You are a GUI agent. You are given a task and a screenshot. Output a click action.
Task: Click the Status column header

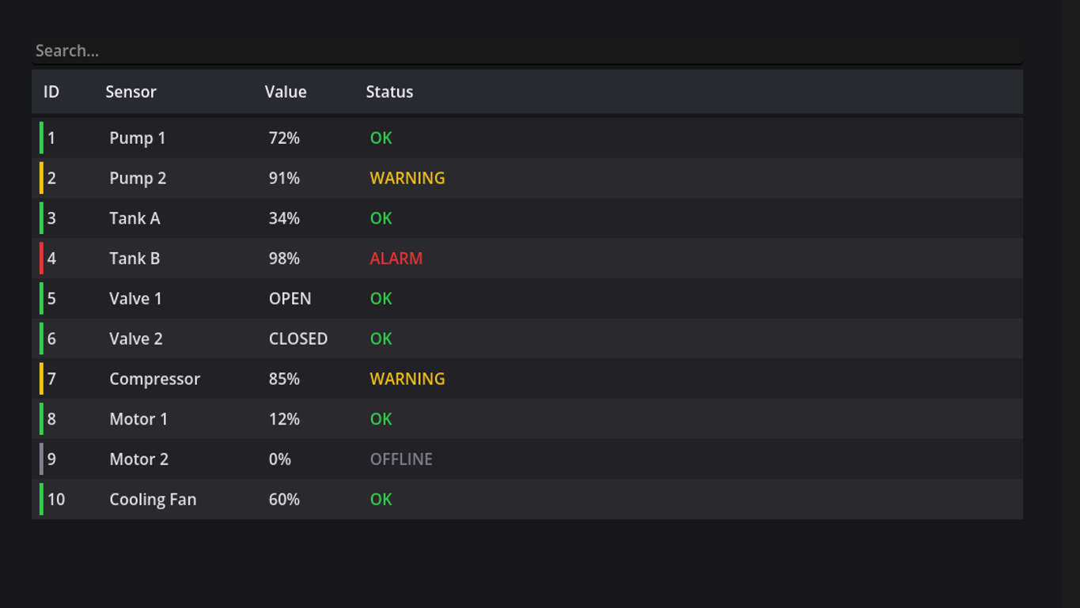(389, 92)
